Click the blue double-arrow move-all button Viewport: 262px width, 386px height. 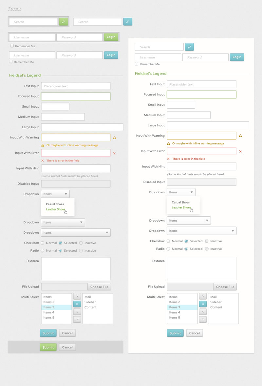pos(77,304)
